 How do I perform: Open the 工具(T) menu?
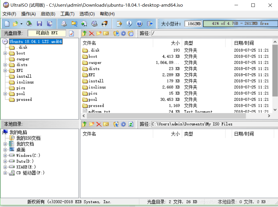[x=67, y=14]
